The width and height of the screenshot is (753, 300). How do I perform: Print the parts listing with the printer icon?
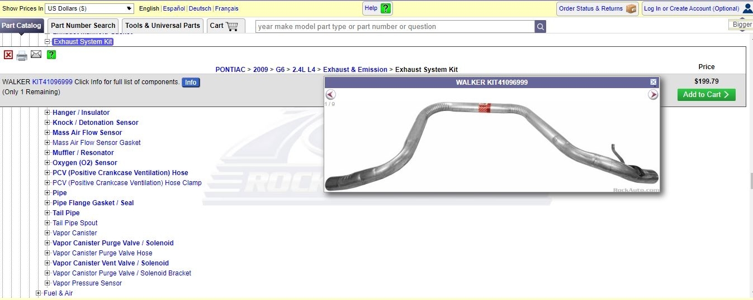point(22,55)
